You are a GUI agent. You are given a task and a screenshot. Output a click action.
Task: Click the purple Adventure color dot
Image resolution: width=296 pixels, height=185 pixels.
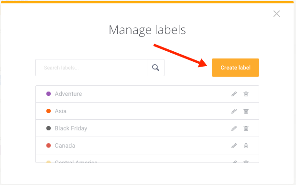48,93
